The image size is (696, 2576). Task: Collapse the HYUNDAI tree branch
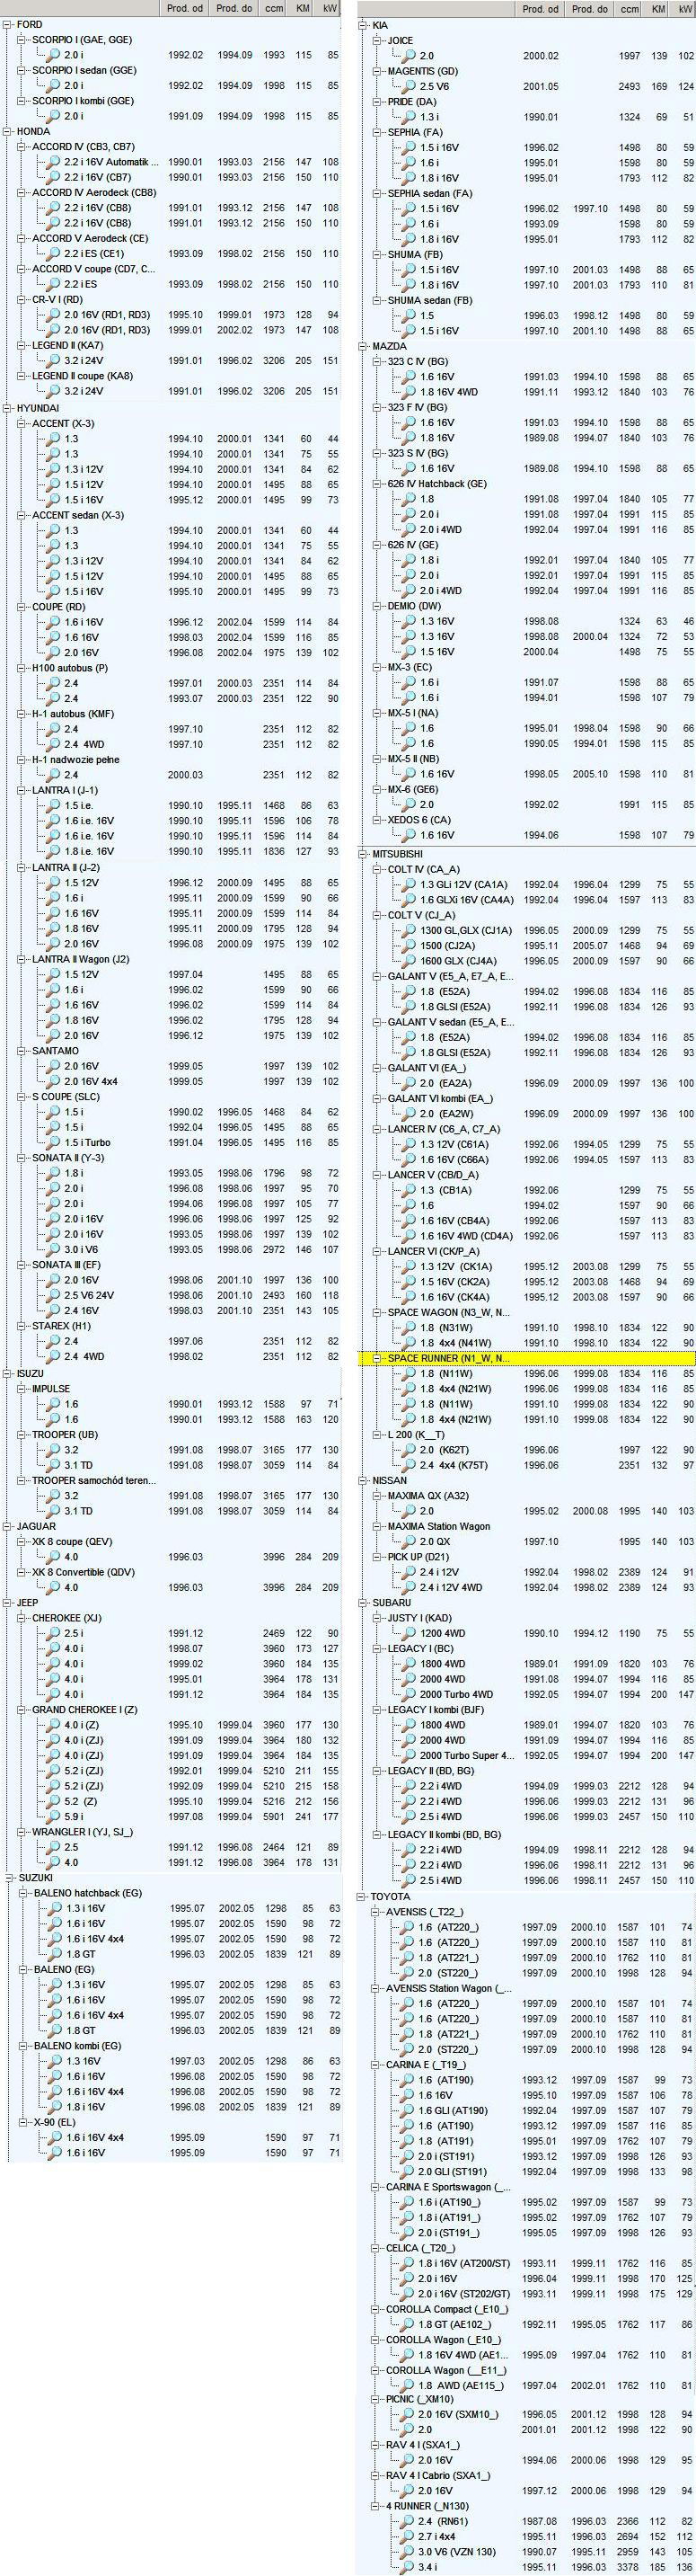(7, 408)
